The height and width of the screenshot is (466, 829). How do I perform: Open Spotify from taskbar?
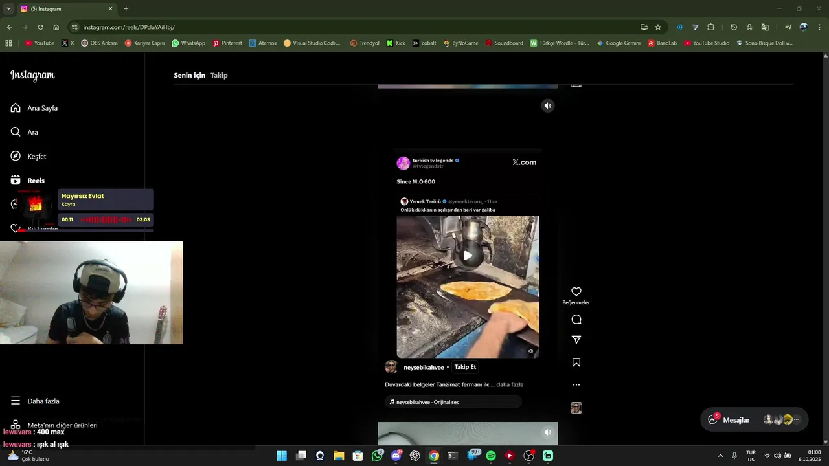click(x=491, y=456)
